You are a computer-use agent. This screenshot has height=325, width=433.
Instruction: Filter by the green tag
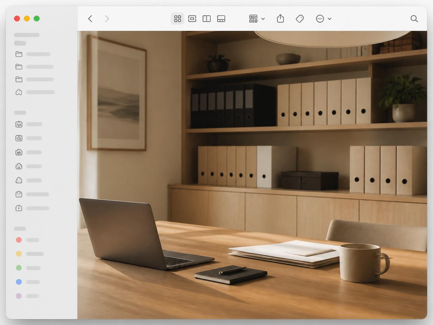[28, 268]
